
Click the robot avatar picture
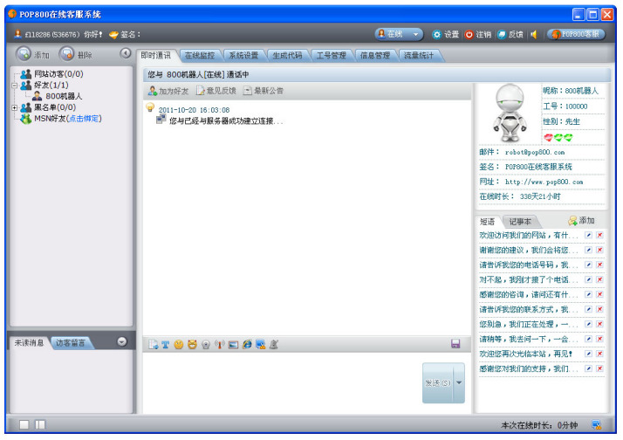tap(510, 113)
